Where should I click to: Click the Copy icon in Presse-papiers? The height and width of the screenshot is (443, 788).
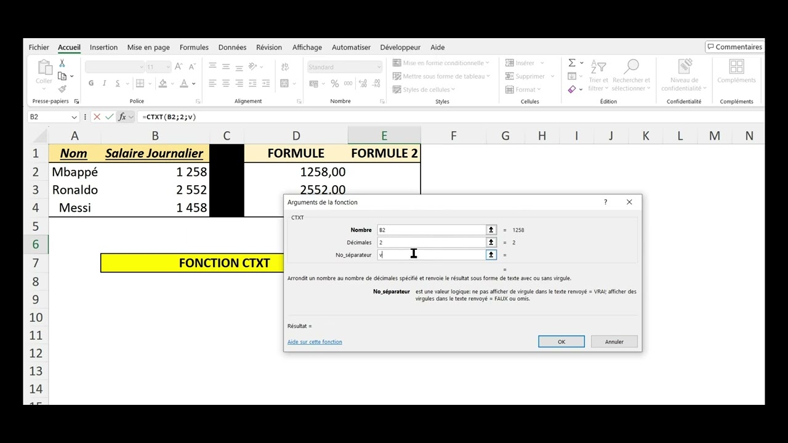tap(62, 76)
